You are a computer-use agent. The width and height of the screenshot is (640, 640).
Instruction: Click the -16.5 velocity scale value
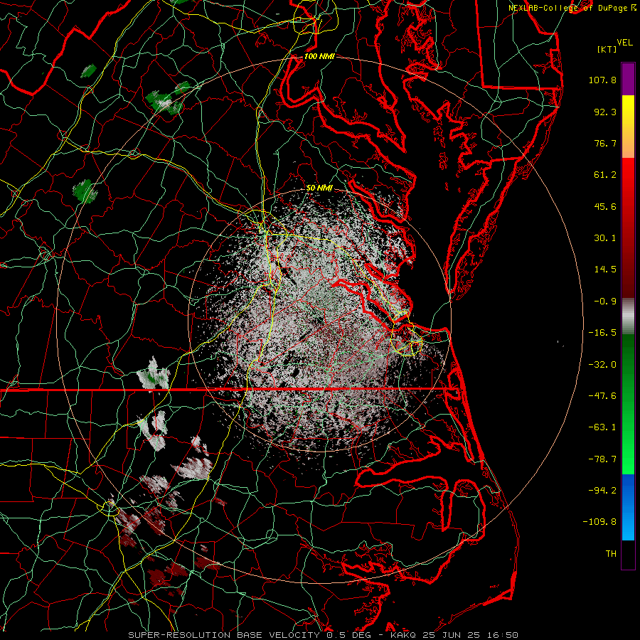pyautogui.click(x=602, y=333)
